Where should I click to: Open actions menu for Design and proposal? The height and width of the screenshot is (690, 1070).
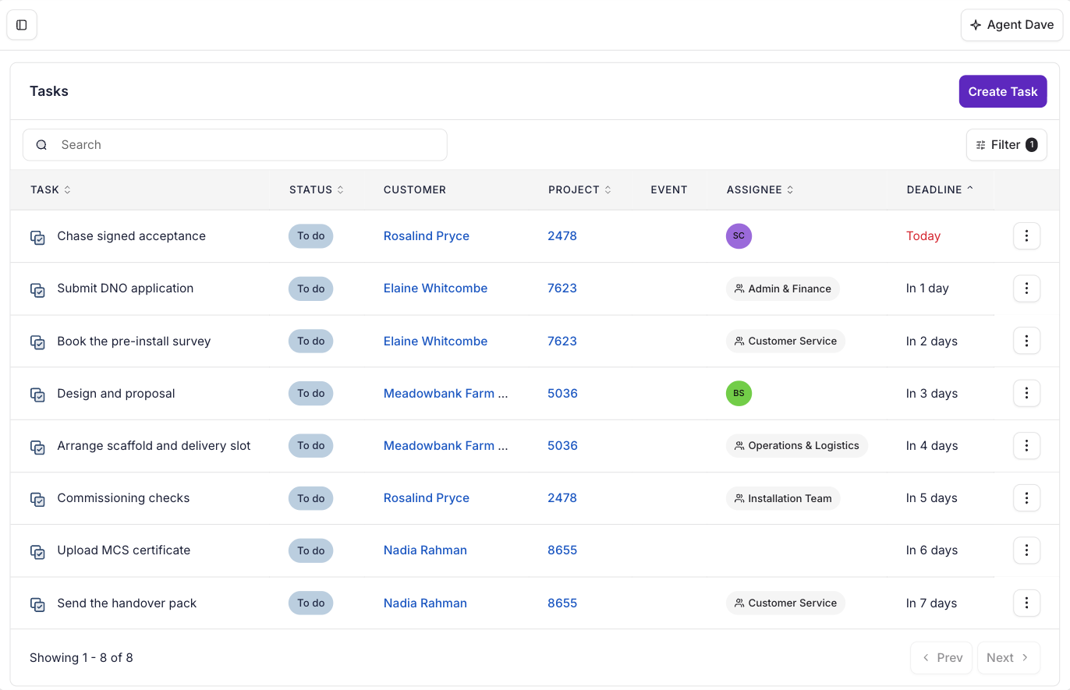click(1026, 393)
